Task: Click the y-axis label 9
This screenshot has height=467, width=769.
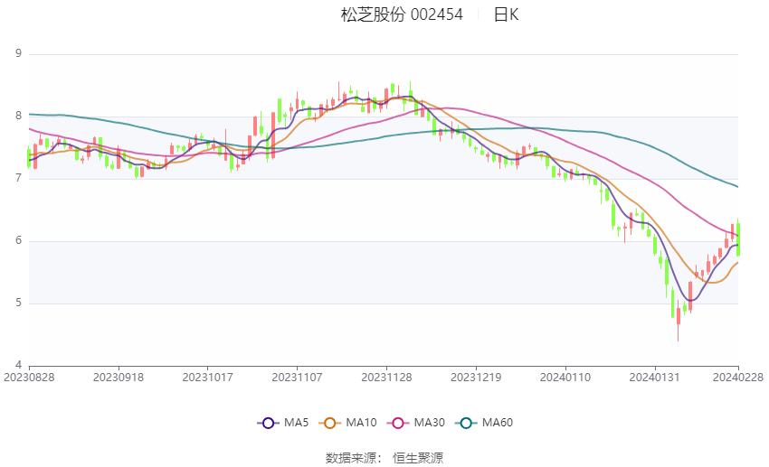Action: [19, 53]
